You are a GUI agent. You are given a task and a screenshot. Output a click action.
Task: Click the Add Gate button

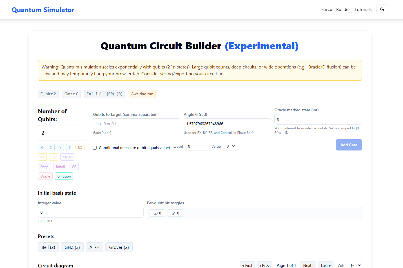(349, 145)
